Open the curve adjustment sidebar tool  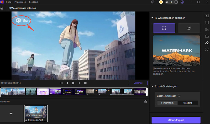tap(207, 23)
